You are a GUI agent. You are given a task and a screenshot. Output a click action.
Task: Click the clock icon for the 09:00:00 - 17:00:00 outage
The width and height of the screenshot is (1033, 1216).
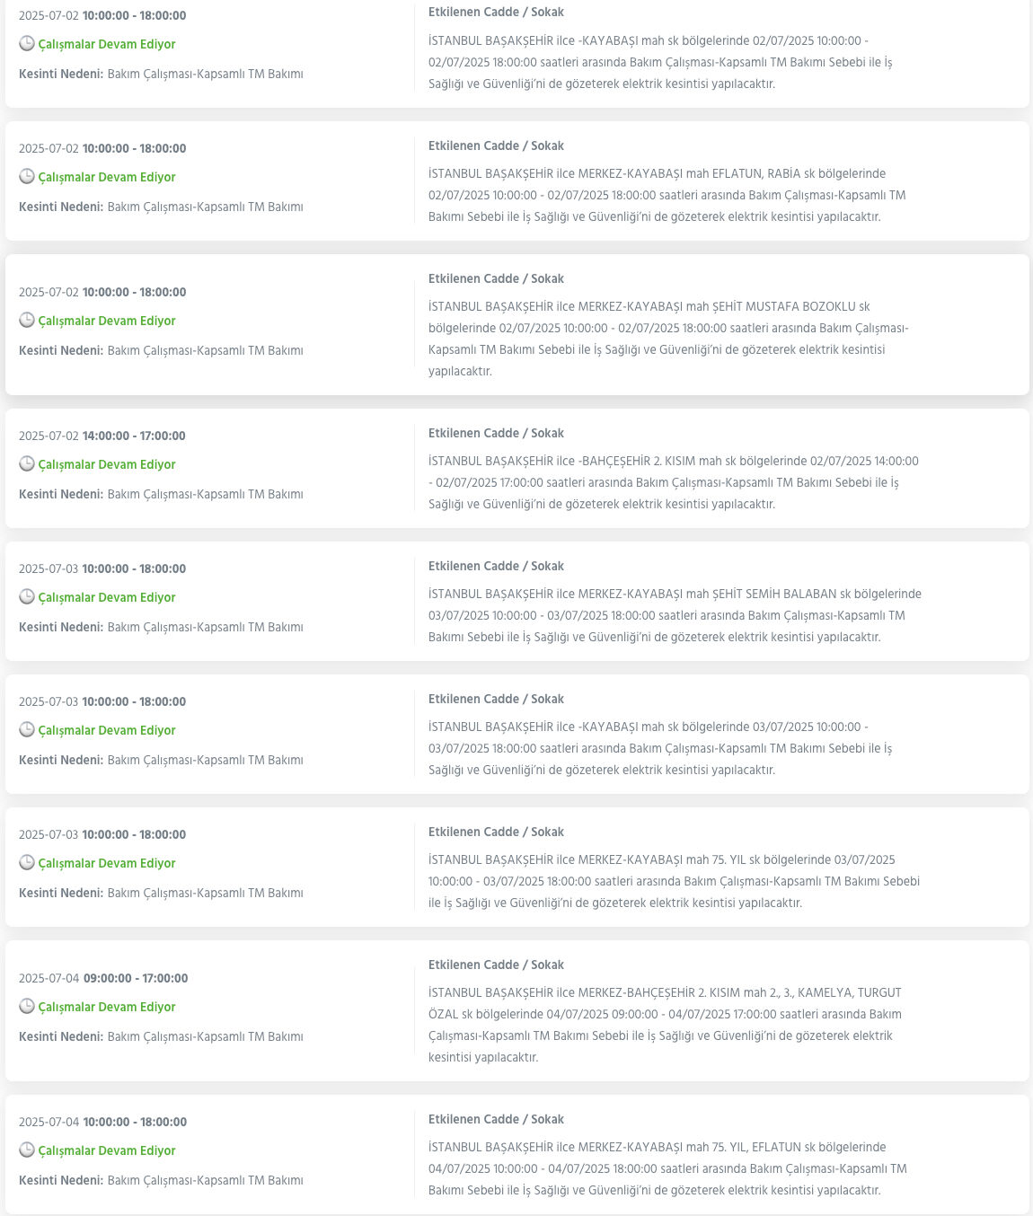coord(27,1007)
